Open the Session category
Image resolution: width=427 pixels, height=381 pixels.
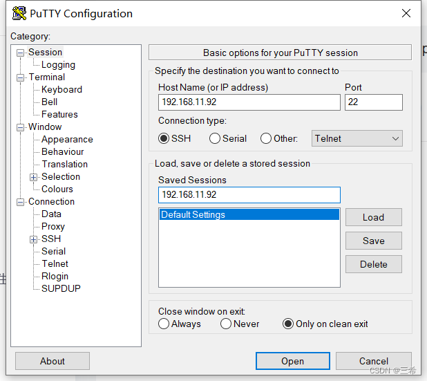45,52
